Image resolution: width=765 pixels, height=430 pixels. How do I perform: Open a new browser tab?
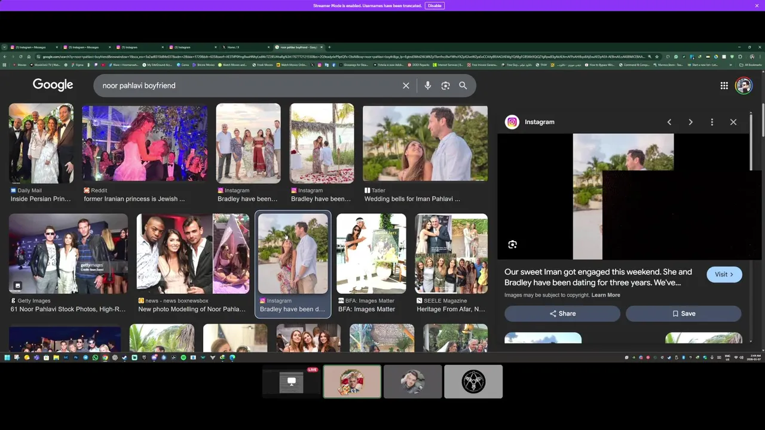tap(329, 47)
